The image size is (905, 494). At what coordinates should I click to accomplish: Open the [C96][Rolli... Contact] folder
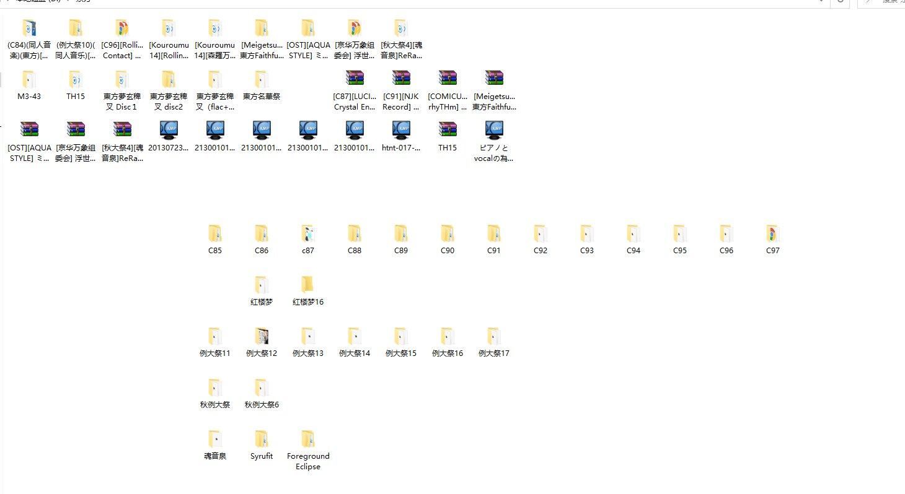coord(122,40)
